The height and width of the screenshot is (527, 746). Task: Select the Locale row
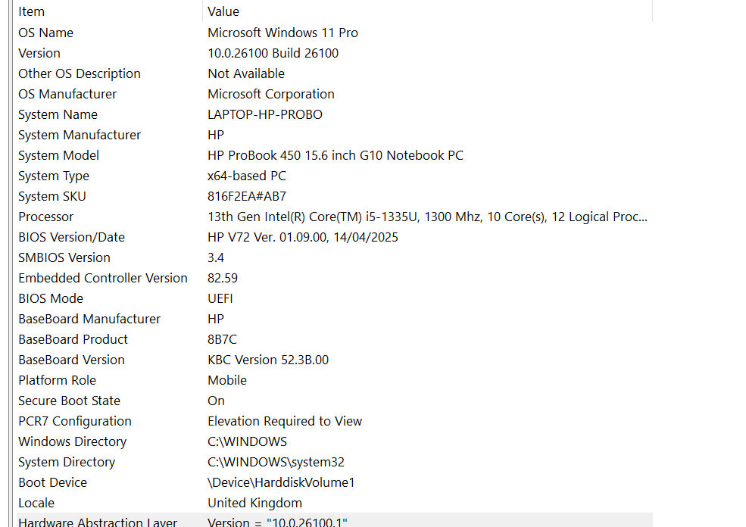pos(335,504)
